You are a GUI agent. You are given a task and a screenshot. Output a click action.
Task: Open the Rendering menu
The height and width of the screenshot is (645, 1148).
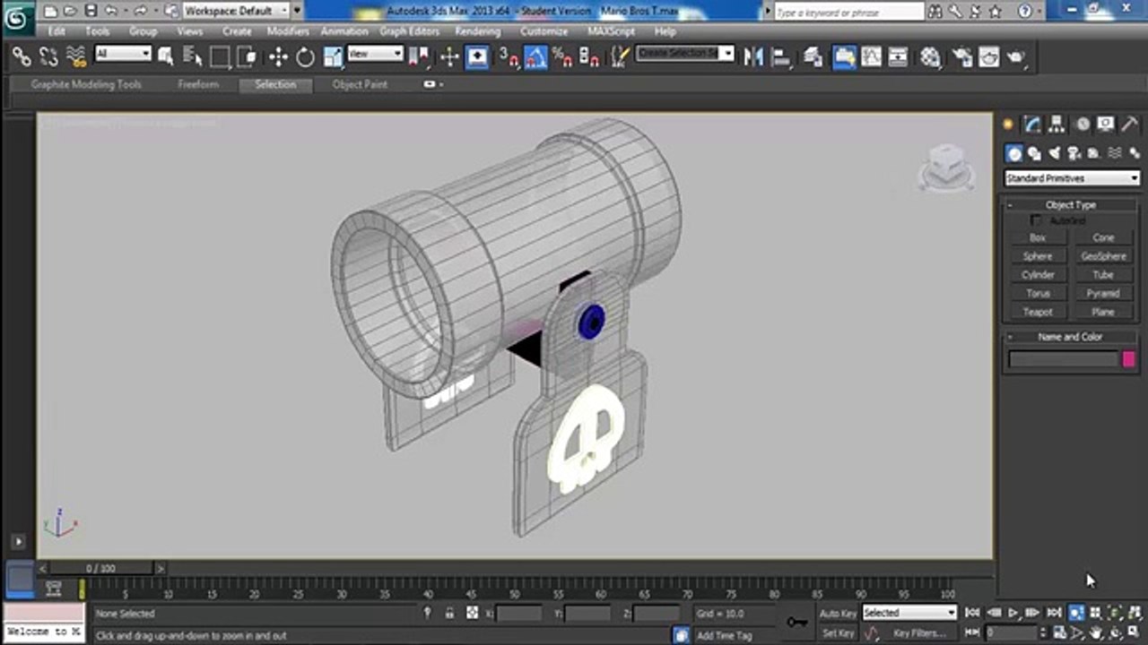pos(477,31)
